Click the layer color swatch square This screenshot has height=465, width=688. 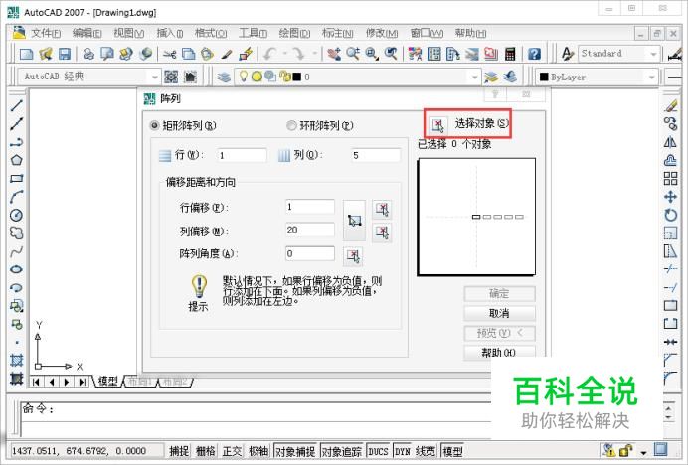click(297, 77)
